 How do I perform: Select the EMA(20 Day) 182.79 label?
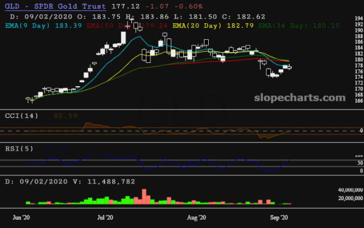tap(213, 26)
